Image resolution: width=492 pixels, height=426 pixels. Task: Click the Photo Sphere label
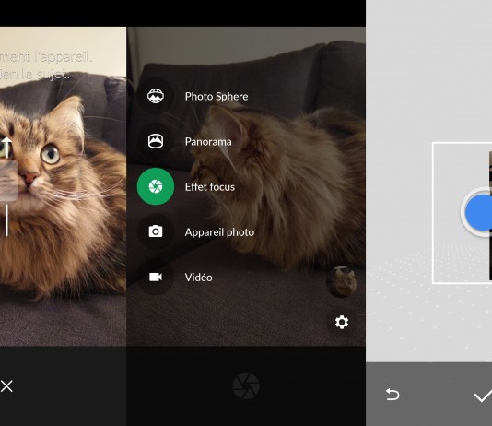(217, 97)
